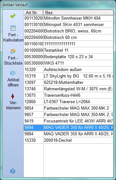Click article number 13746
The height and width of the screenshot is (180, 116).
point(30,89)
